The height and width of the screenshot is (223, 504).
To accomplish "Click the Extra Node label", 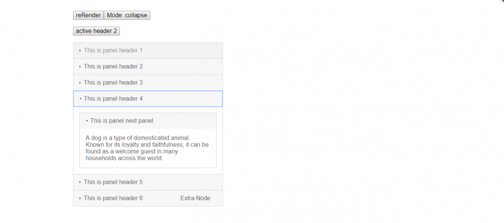I will [x=196, y=198].
